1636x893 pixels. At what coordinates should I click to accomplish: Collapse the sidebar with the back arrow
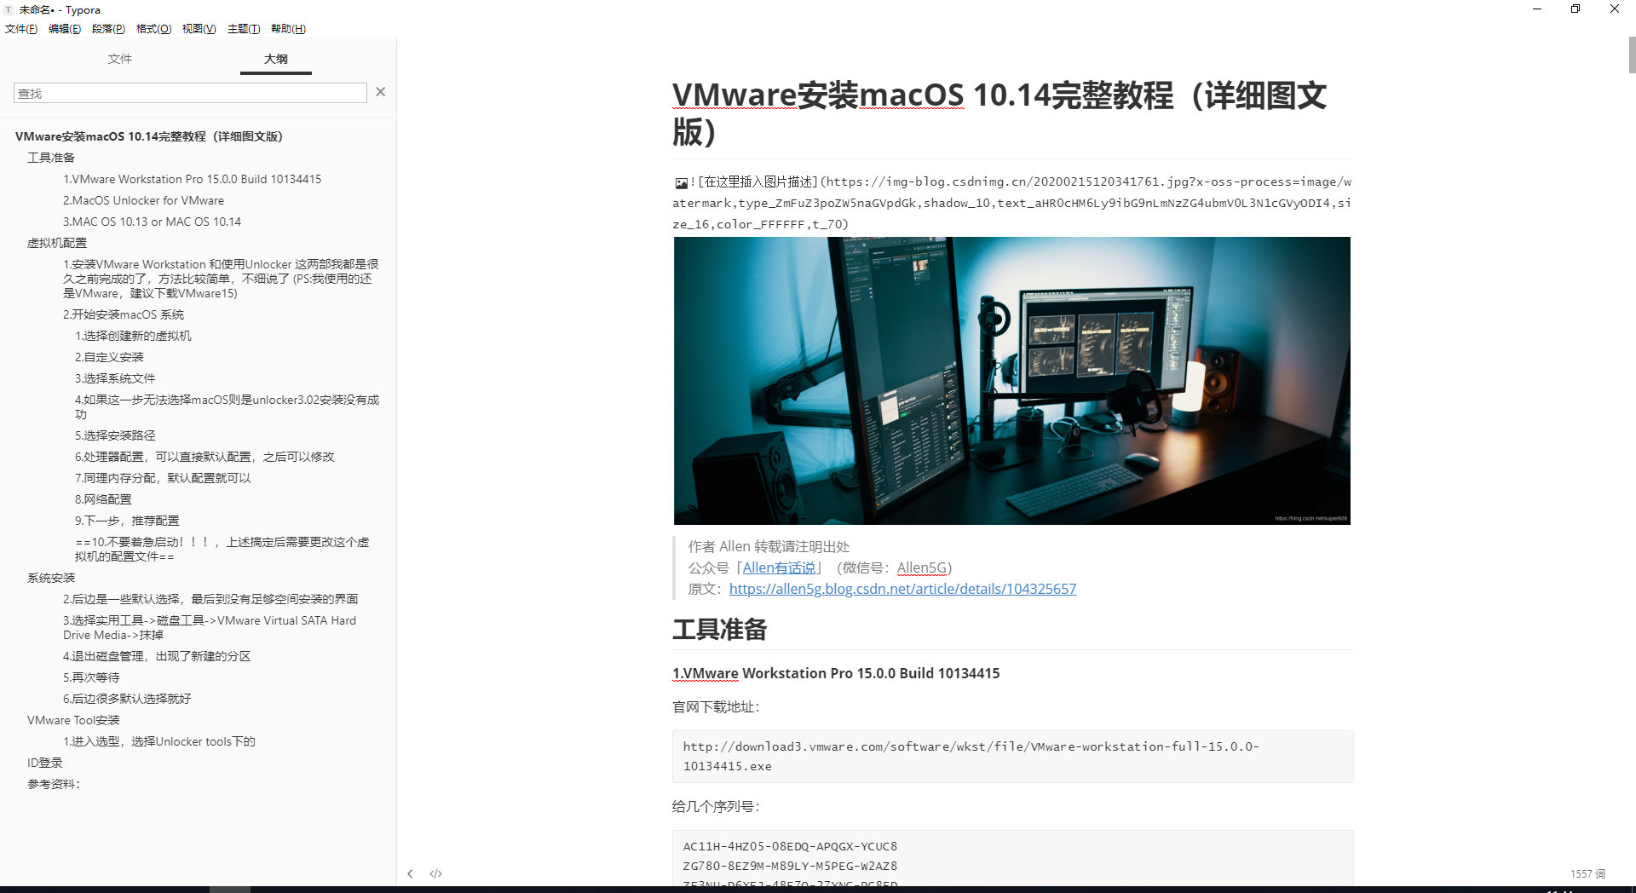pos(410,873)
